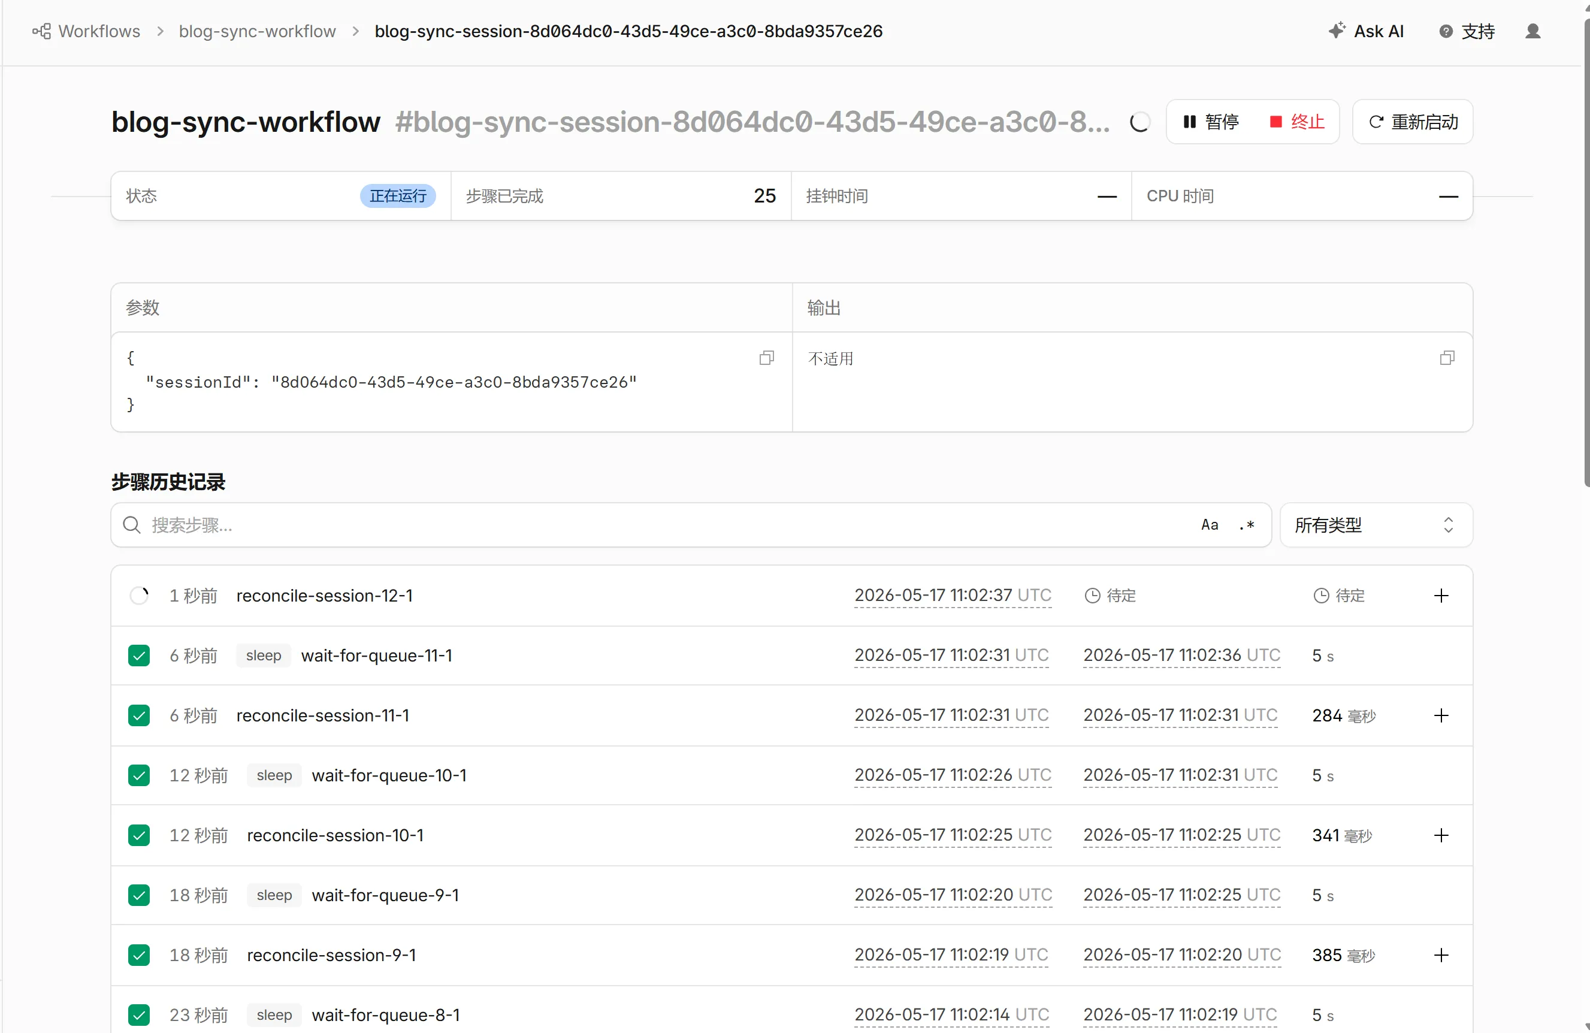Screen dimensions: 1590x1033
Task: Terminate workflow with 终止 button
Action: (1296, 122)
